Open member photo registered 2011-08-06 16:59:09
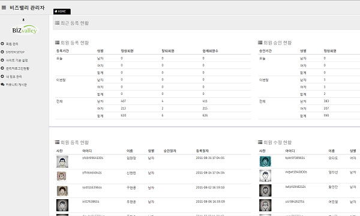This screenshot has height=216, width=360. (x=62, y=205)
